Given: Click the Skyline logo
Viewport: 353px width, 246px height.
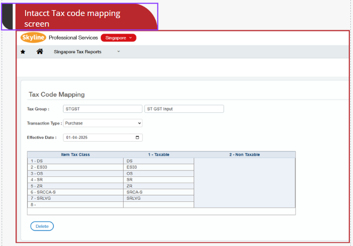Looking at the screenshot, I should tap(33, 38).
